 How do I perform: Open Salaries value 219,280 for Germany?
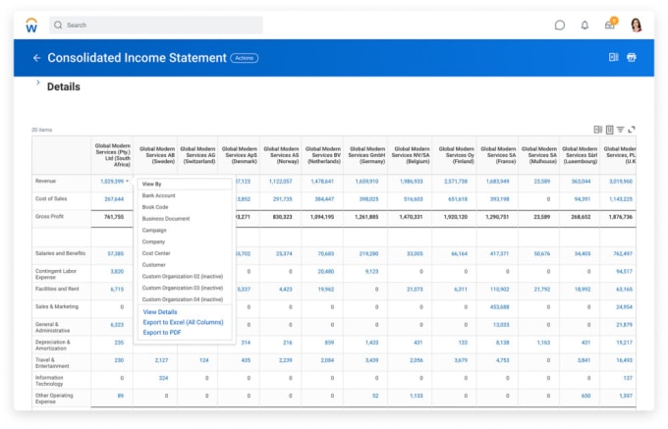tap(369, 253)
